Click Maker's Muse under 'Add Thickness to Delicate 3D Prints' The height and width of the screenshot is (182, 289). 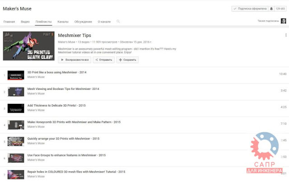point(36,110)
